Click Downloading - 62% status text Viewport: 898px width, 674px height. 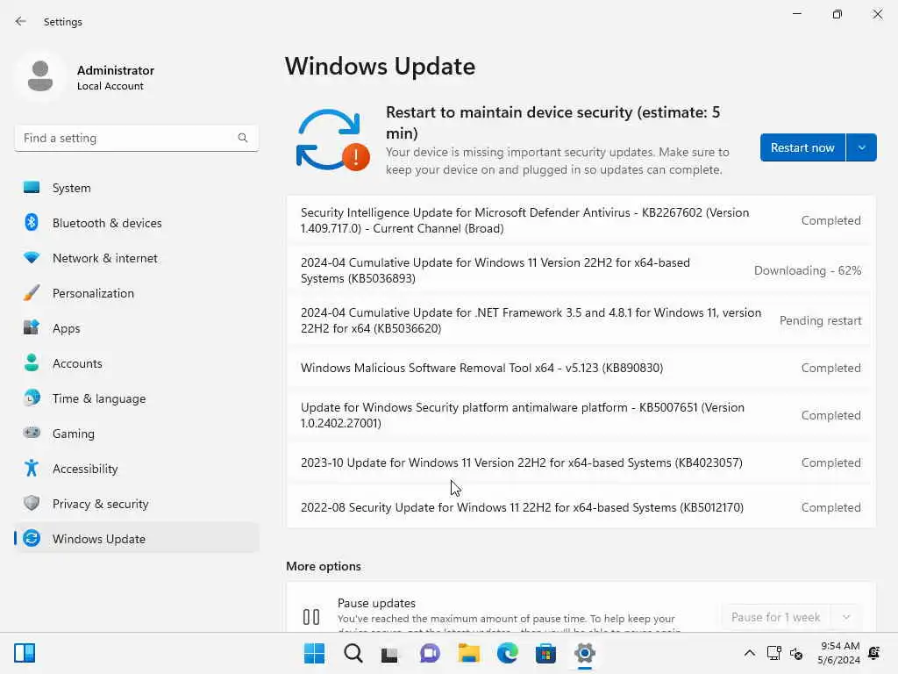point(808,270)
